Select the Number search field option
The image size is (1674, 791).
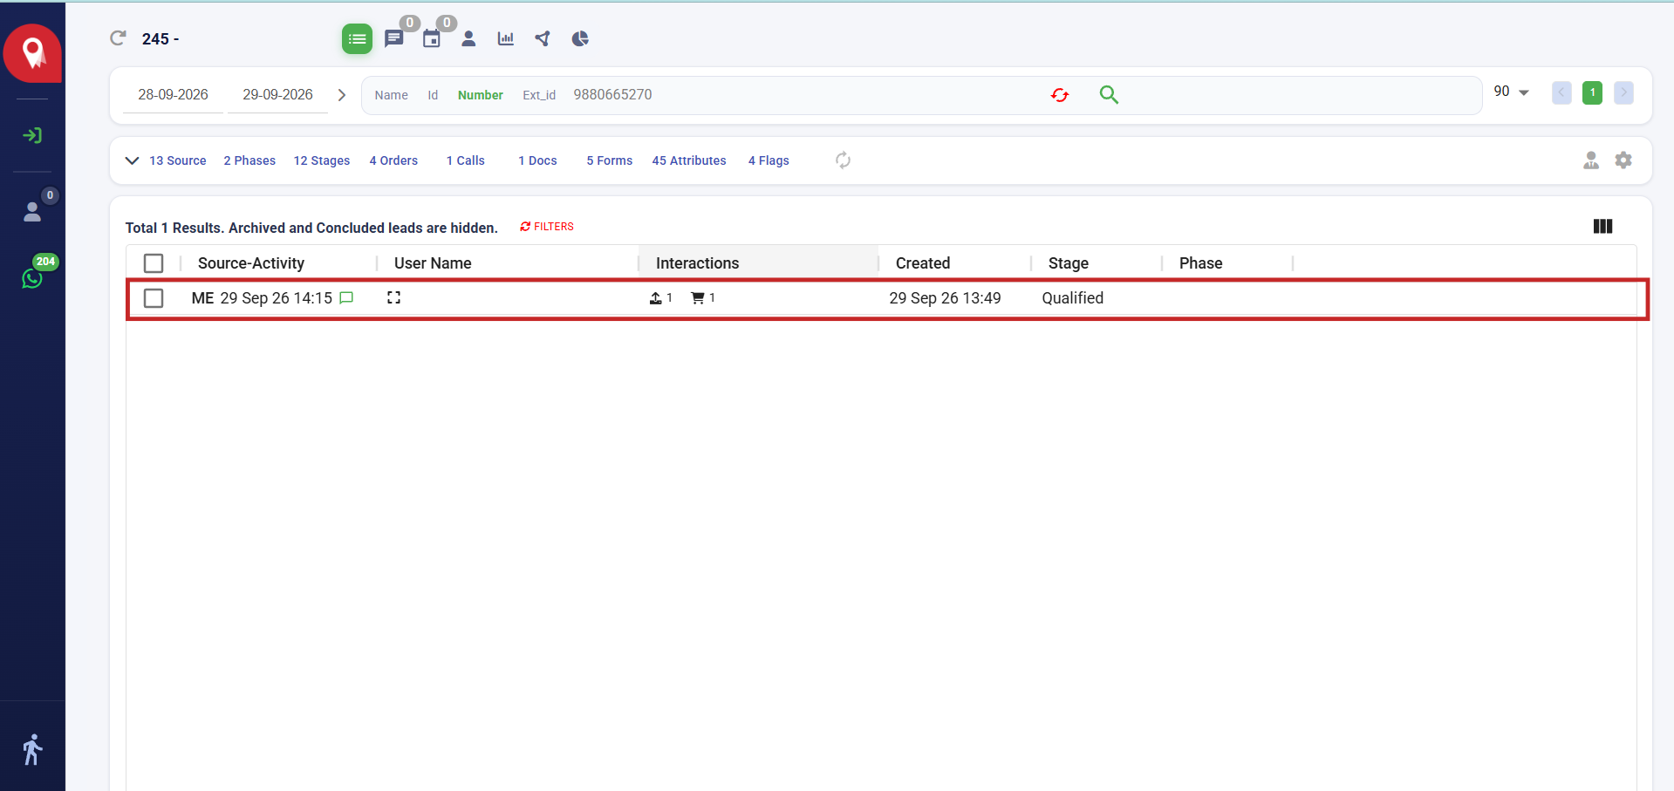pyautogui.click(x=481, y=95)
